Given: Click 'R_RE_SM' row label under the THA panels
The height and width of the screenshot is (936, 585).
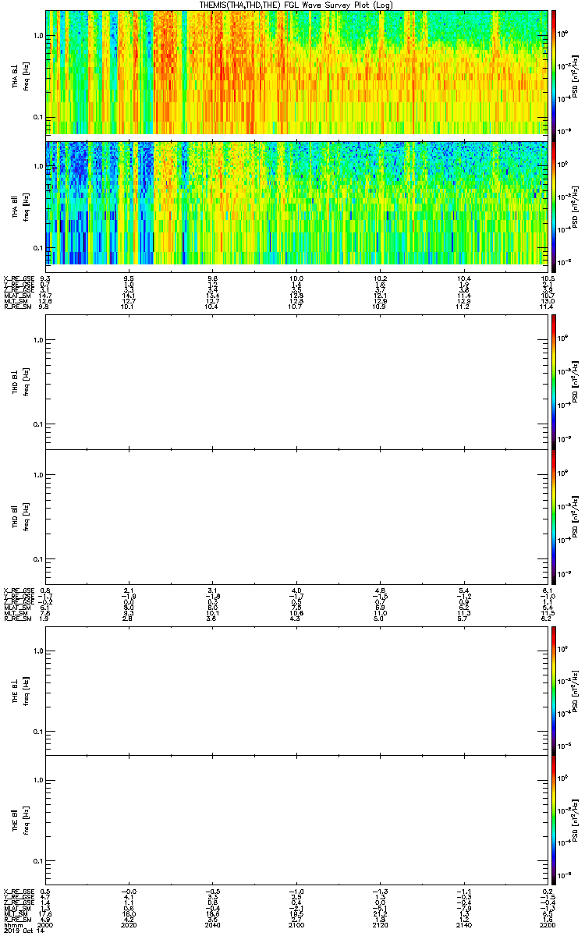Looking at the screenshot, I should [x=16, y=307].
